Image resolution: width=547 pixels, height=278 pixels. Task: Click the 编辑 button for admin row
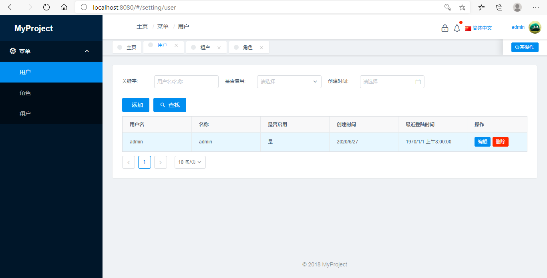click(482, 142)
